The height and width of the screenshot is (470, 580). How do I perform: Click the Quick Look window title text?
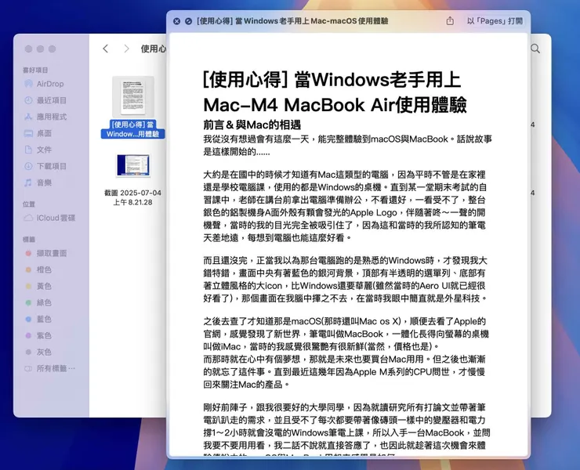(292, 21)
